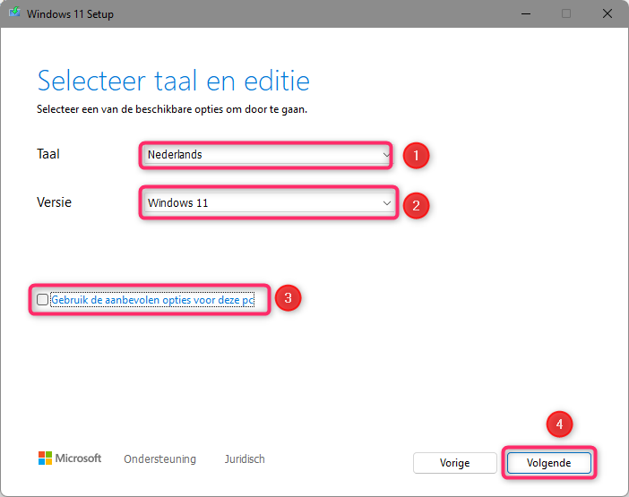Close the Windows 11 Setup window
Viewport: 629px width, 497px height.
607,13
